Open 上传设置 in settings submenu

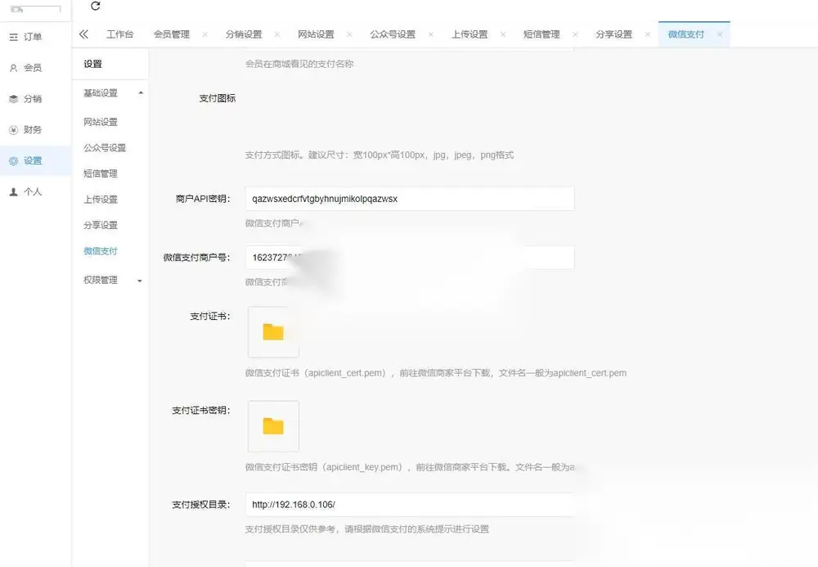coord(101,200)
